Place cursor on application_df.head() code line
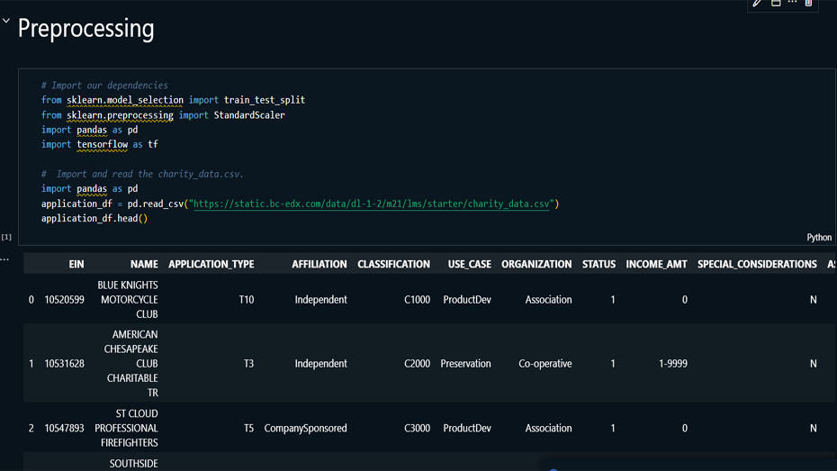Viewport: 837px width, 471px height. pyautogui.click(x=94, y=219)
